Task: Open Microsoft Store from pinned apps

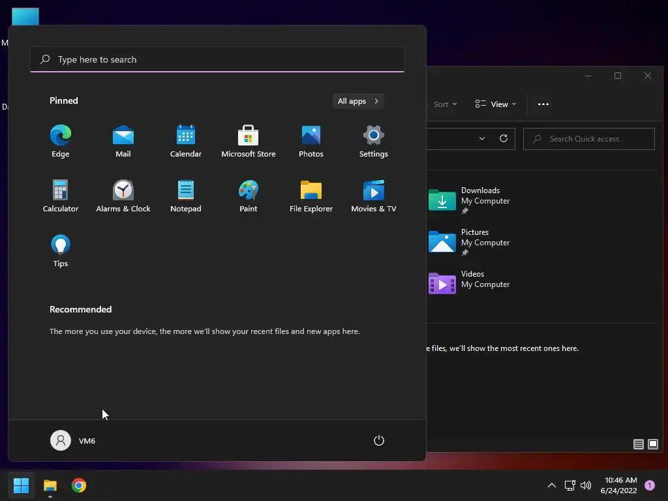Action: point(249,142)
